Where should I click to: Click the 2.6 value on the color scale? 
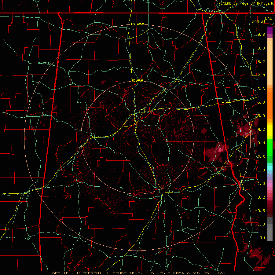point(261,156)
